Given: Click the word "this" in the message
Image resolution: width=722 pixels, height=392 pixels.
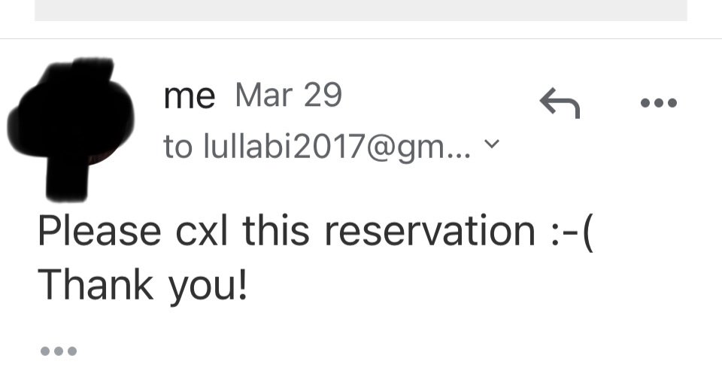Looking at the screenshot, I should tap(275, 231).
